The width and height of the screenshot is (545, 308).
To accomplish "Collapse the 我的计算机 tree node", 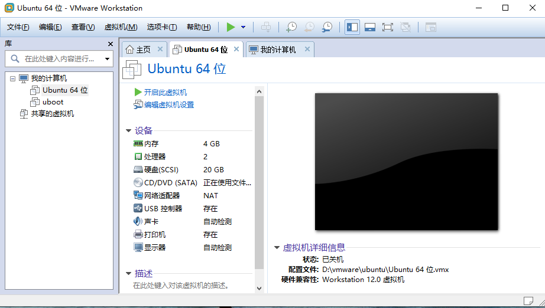I will (12, 78).
